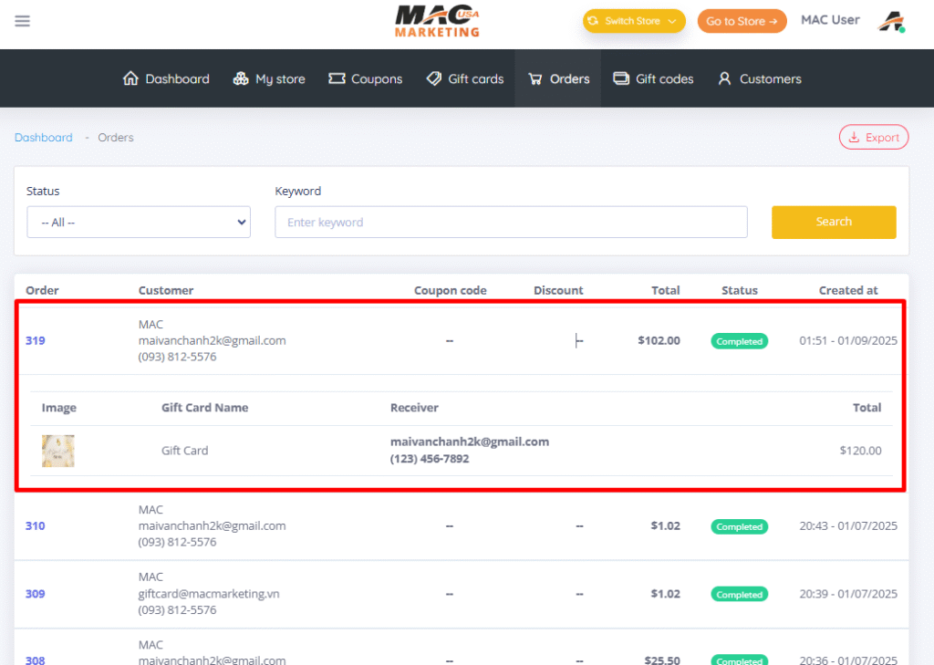Click the Dashboard home icon
This screenshot has width=934, height=665.
click(x=130, y=78)
